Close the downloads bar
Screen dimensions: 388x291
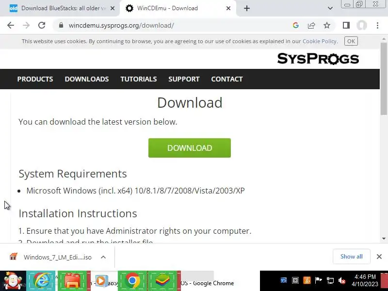coord(379,257)
